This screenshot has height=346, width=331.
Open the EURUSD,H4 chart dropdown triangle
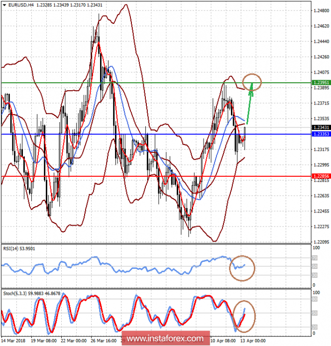tap(4, 5)
